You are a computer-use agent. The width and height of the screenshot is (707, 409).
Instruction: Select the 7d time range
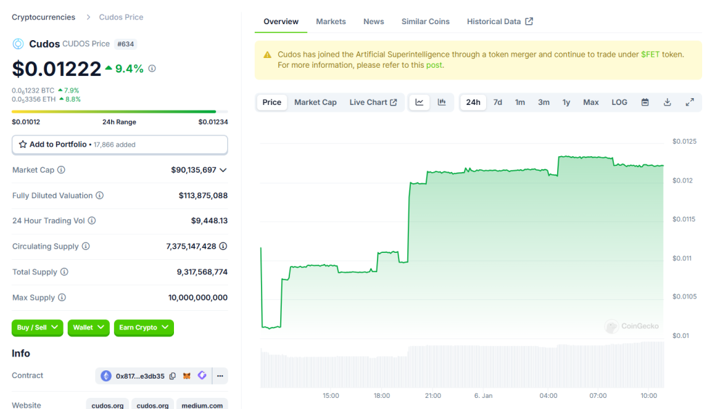(x=497, y=102)
